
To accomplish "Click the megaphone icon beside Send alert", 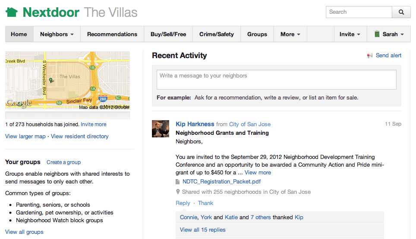I will coord(369,56).
